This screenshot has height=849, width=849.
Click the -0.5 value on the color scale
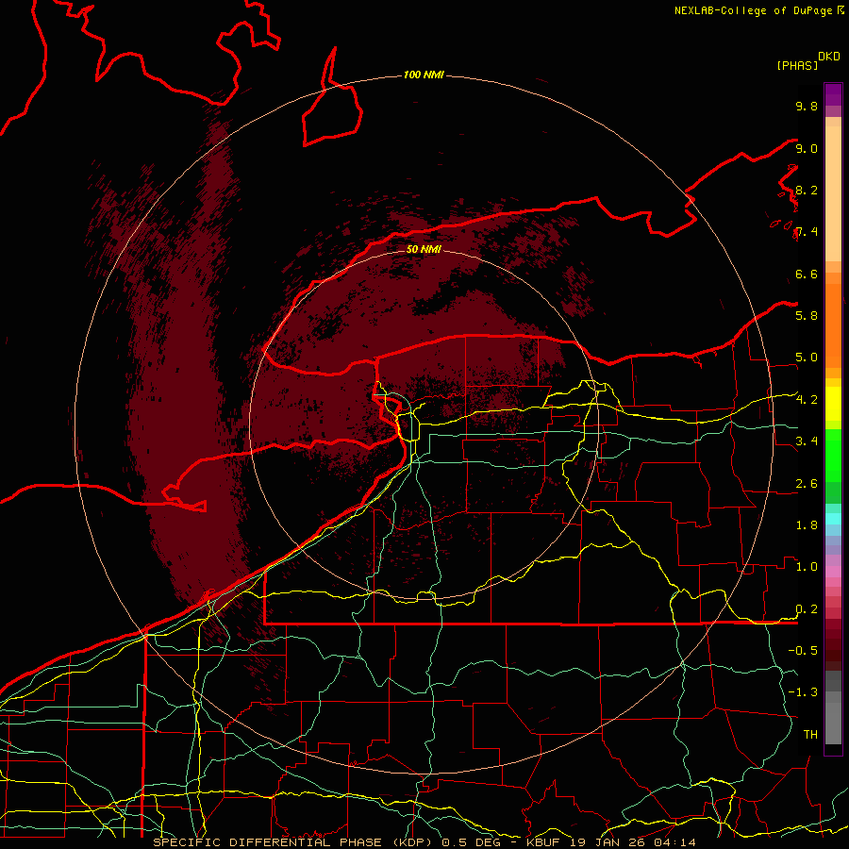point(803,651)
